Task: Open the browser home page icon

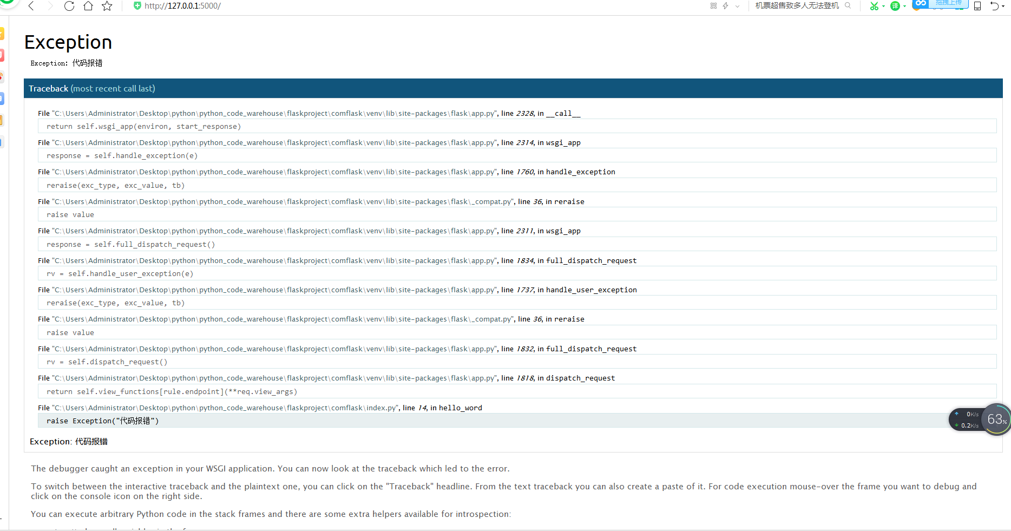Action: pos(88,6)
